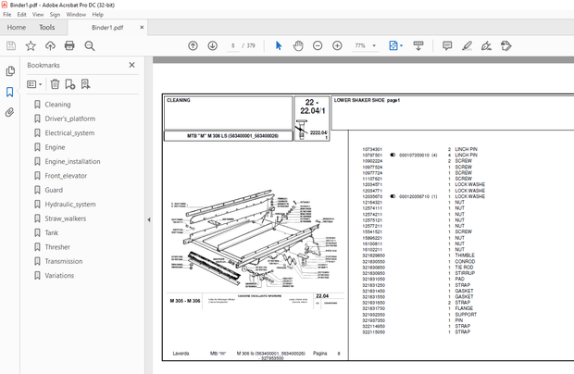Collapse the navigation pane arrow

coord(149,219)
